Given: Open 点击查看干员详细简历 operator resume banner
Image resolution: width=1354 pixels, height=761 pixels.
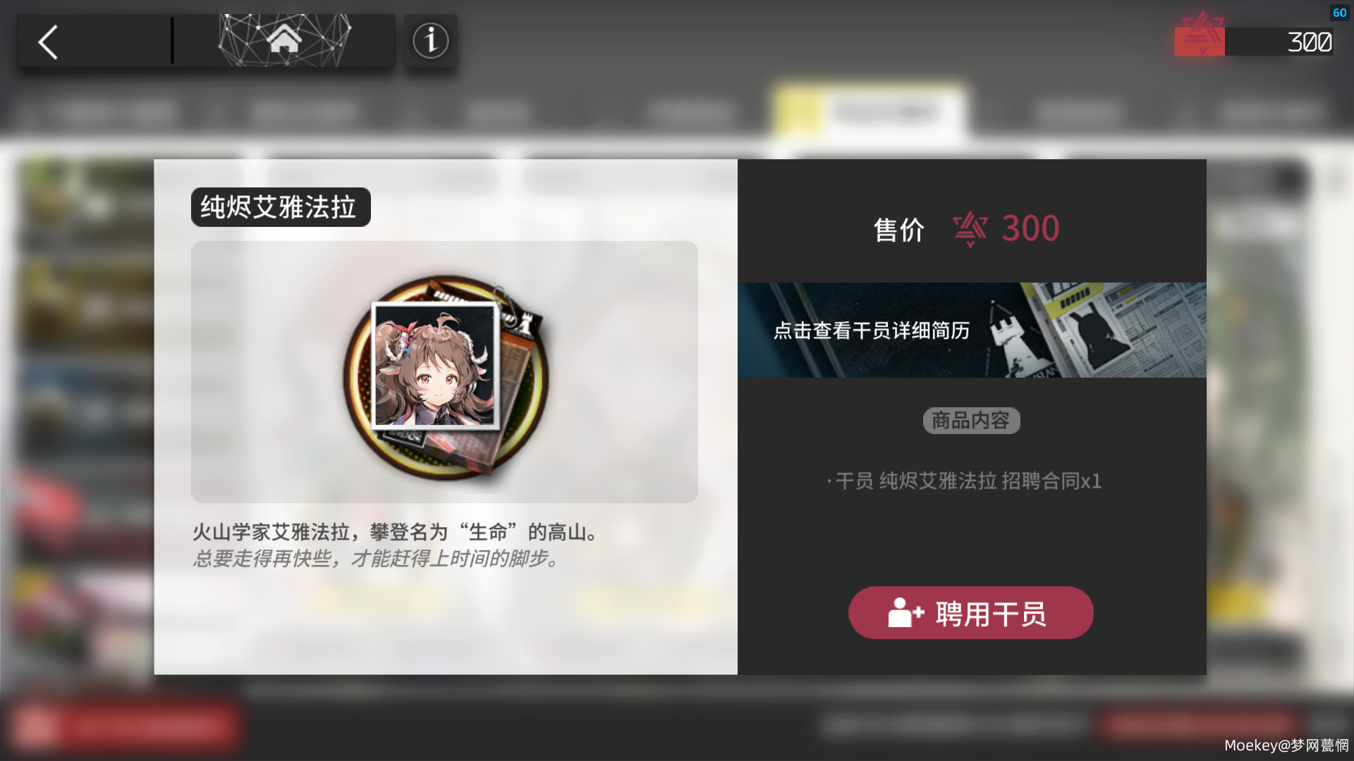Looking at the screenshot, I should coord(972,330).
